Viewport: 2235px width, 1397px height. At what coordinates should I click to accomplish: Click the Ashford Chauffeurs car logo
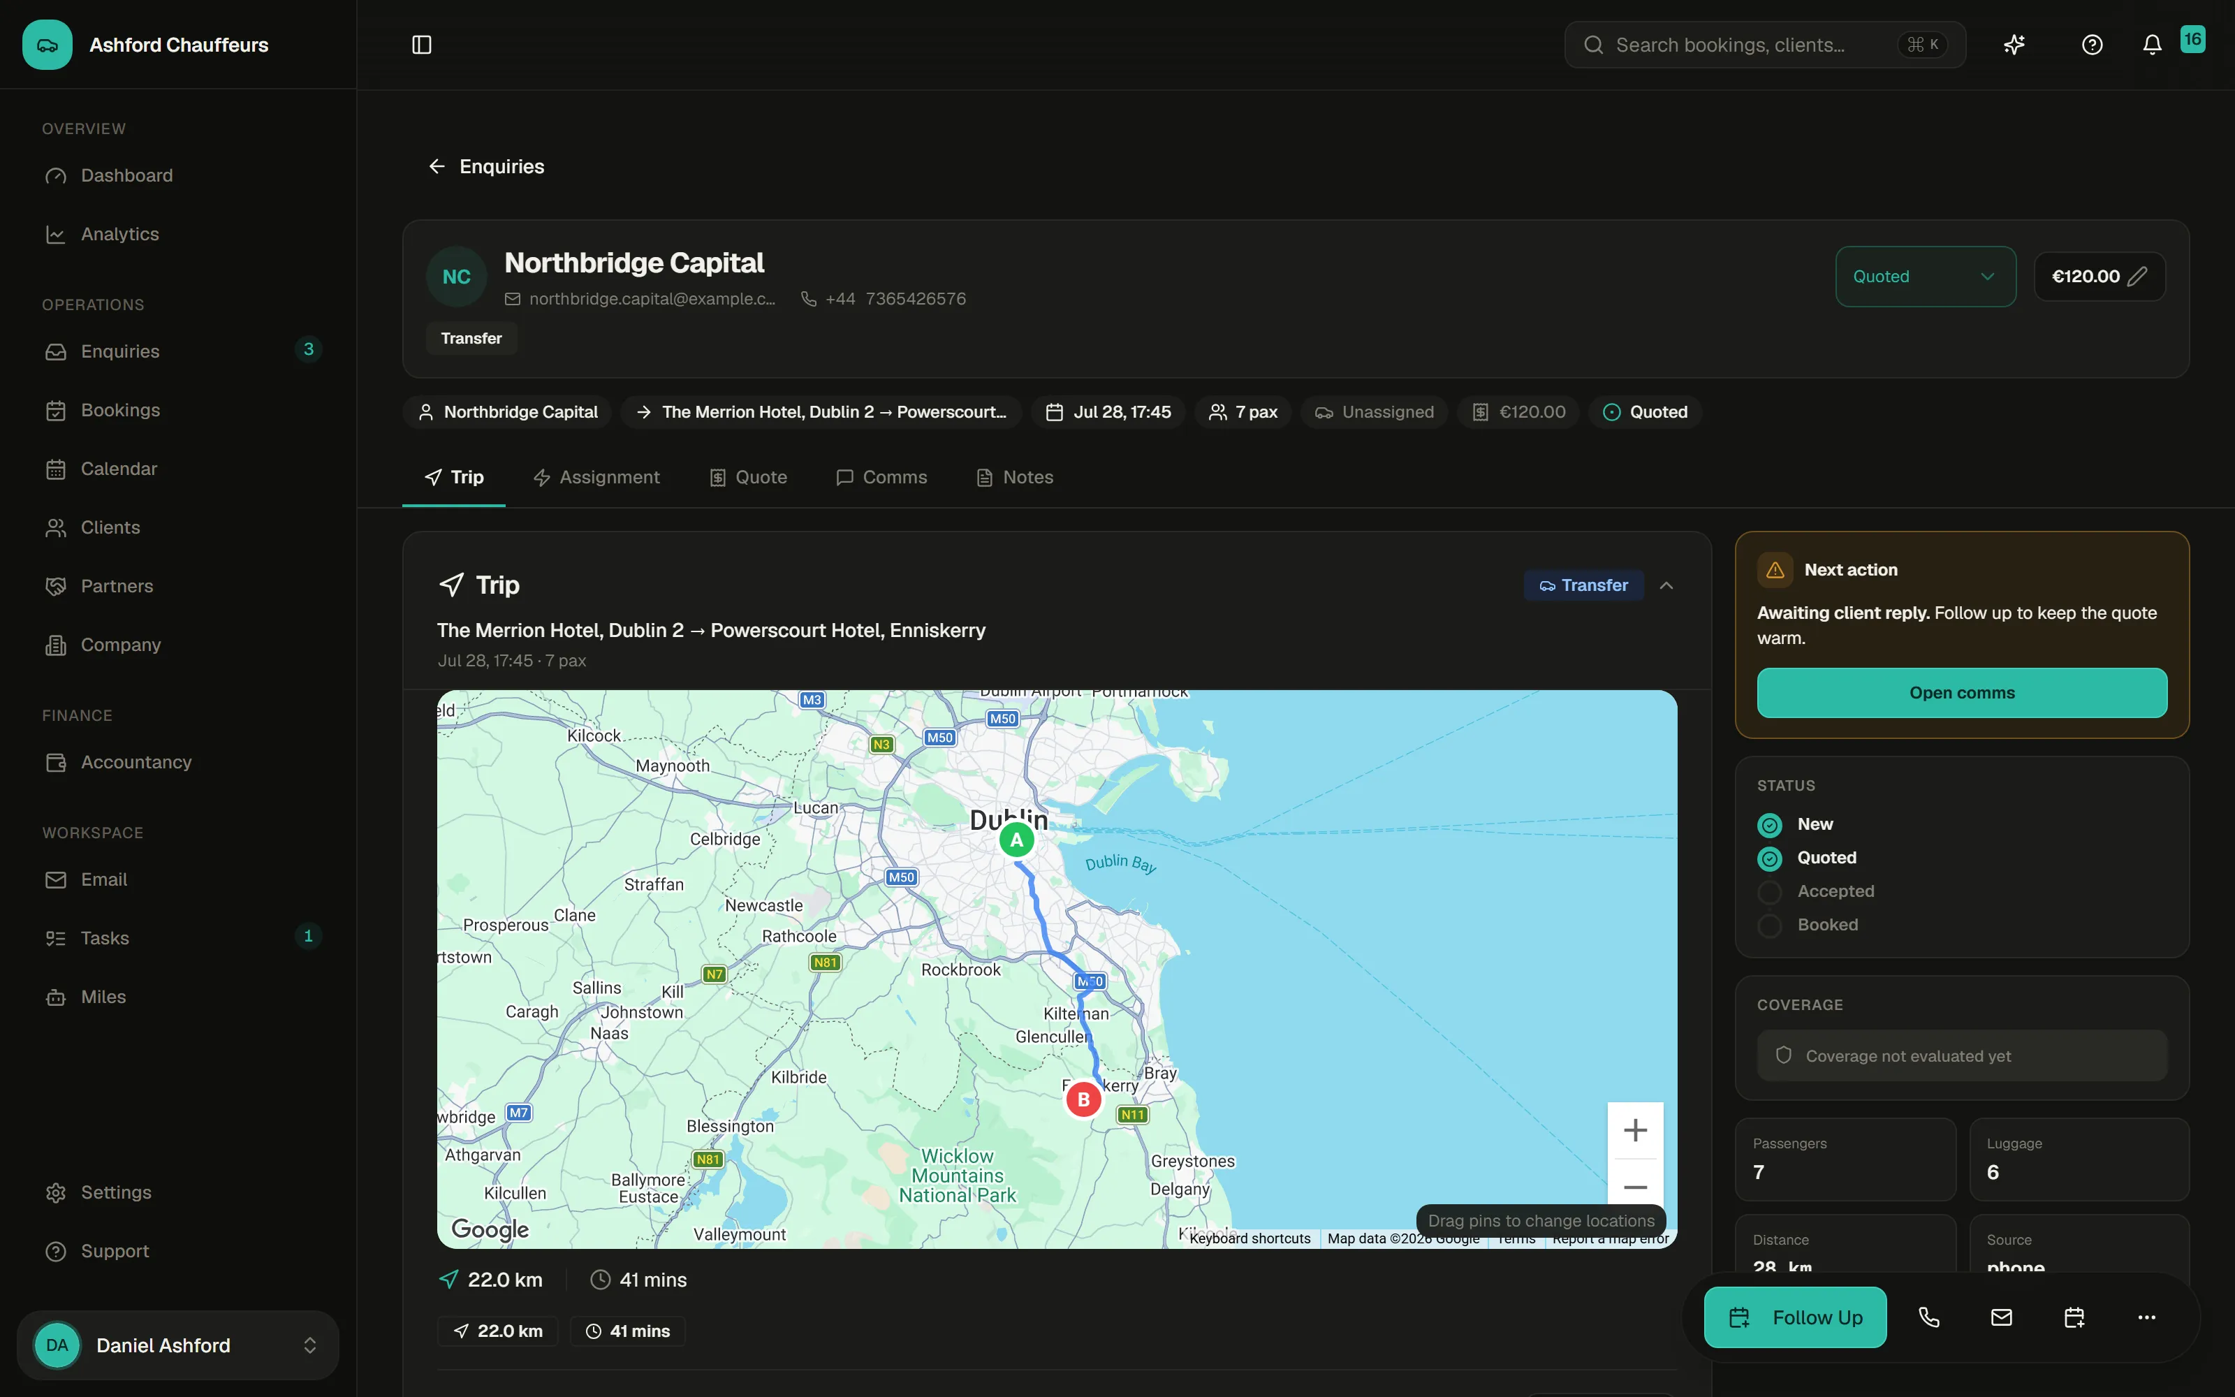pos(47,44)
